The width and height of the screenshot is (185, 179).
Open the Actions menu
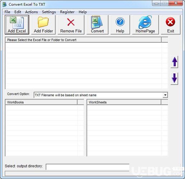pyautogui.click(x=32, y=12)
